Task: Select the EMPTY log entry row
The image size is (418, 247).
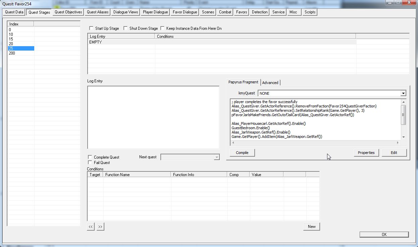Action: 222,42
